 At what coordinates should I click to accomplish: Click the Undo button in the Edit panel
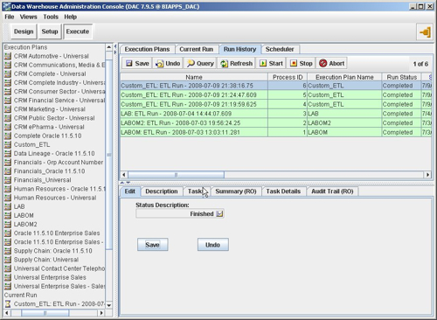[212, 245]
